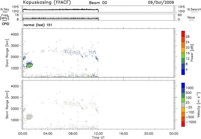Viewport: 201px width, 139px height.
Task: Click the Power [dB] colorbar label
Action: [x=192, y=53]
